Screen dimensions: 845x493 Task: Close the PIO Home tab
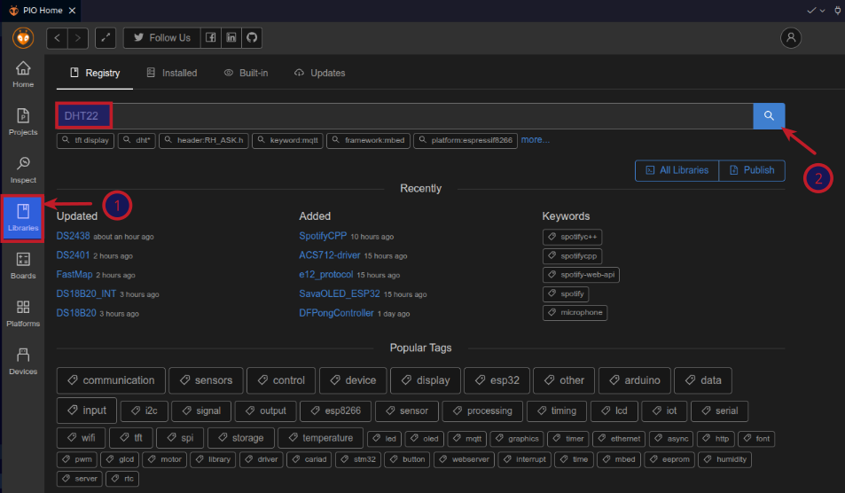point(72,11)
